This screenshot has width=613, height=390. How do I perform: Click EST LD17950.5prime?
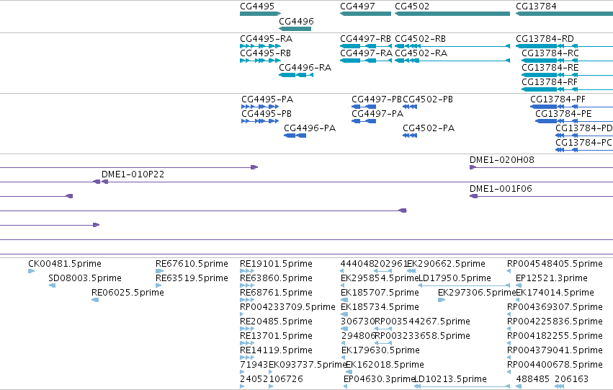click(465, 285)
